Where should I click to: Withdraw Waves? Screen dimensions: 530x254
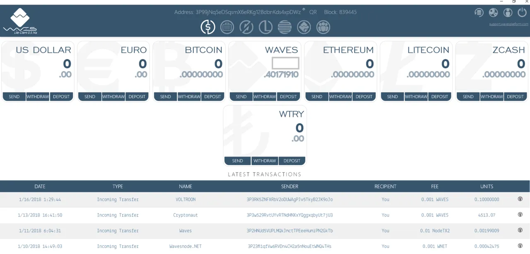265,97
